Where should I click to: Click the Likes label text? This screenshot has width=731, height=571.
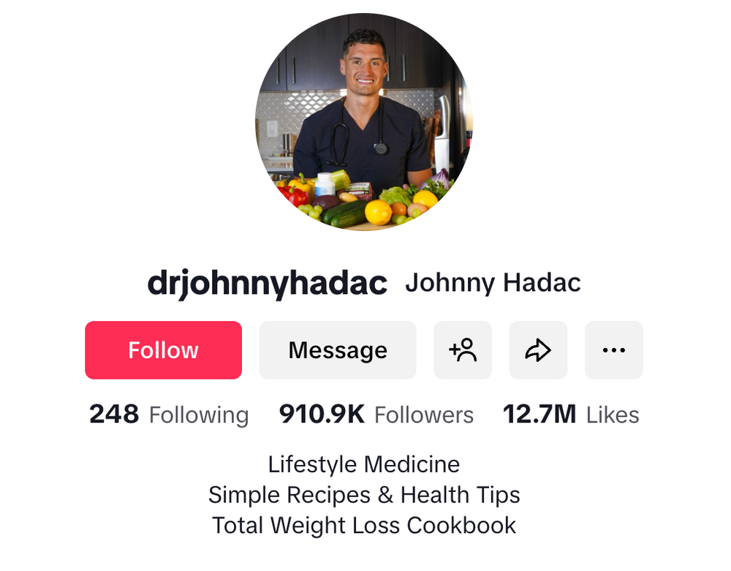click(613, 415)
